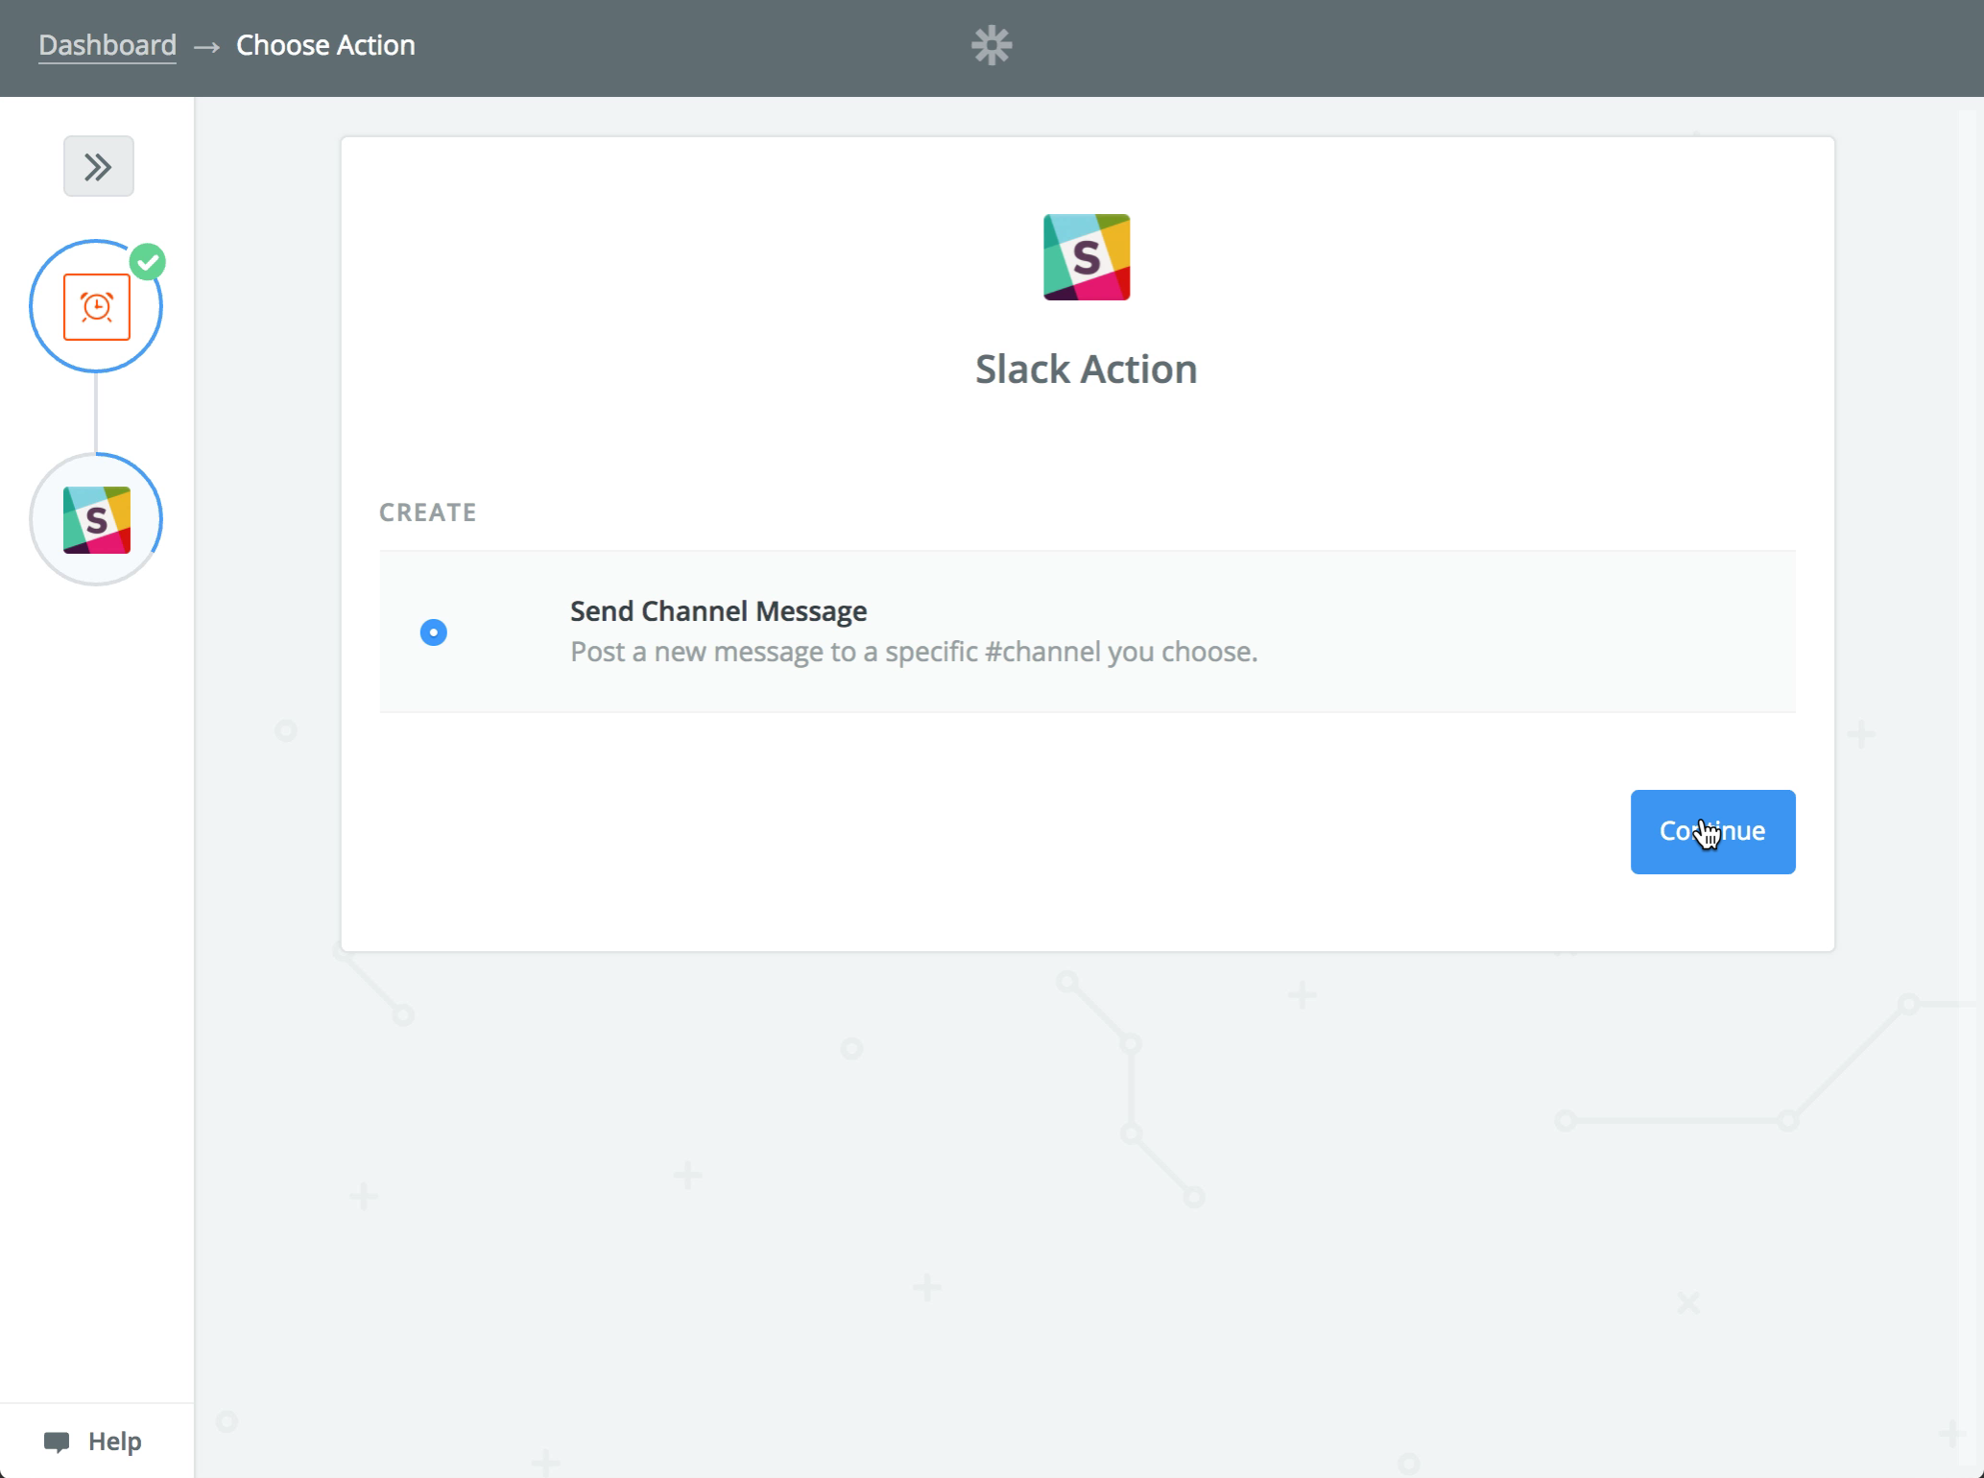Open the Slack action step in sidebar
Image resolution: width=1984 pixels, height=1478 pixels.
[96, 519]
